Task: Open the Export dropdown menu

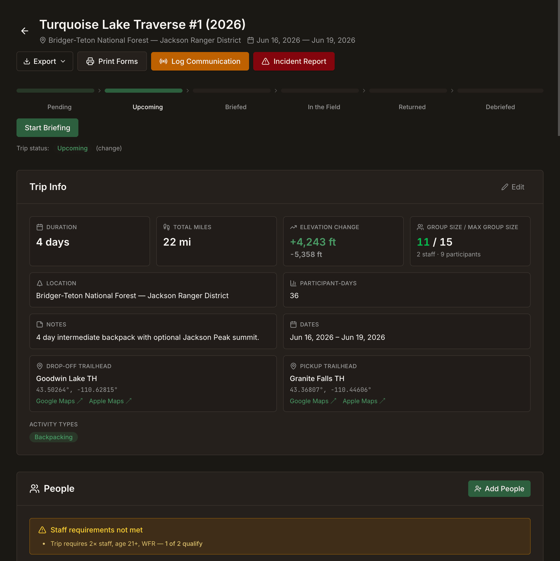Action: coord(45,61)
